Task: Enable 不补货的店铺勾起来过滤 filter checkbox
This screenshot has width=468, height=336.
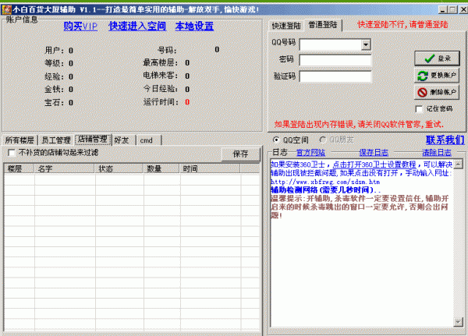Action: click(x=12, y=153)
